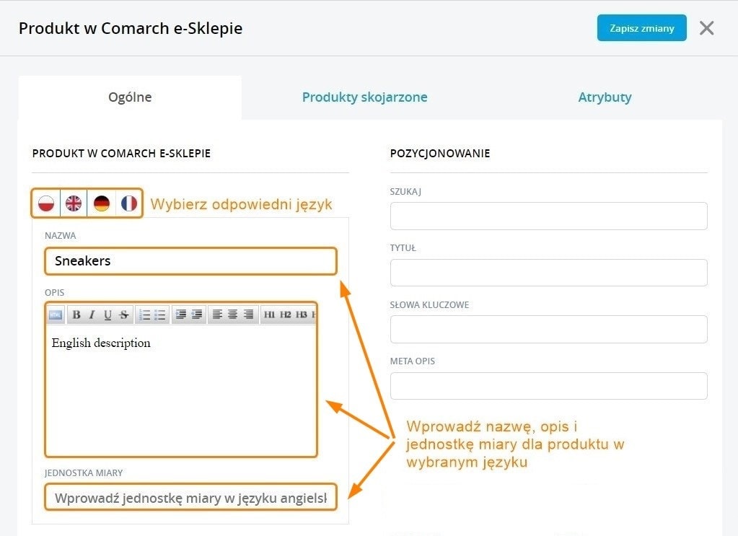Focus the Słowa kluczowe input field
Image resolution: width=738 pixels, height=536 pixels.
click(548, 329)
